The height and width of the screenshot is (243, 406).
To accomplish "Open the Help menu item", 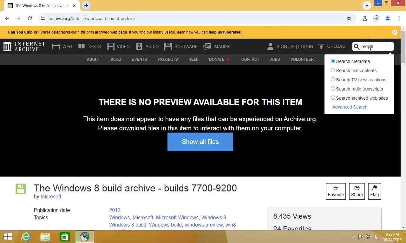I will pos(193,59).
